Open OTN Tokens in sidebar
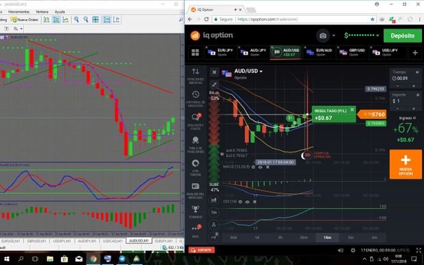424x265 pixels. tap(196, 168)
